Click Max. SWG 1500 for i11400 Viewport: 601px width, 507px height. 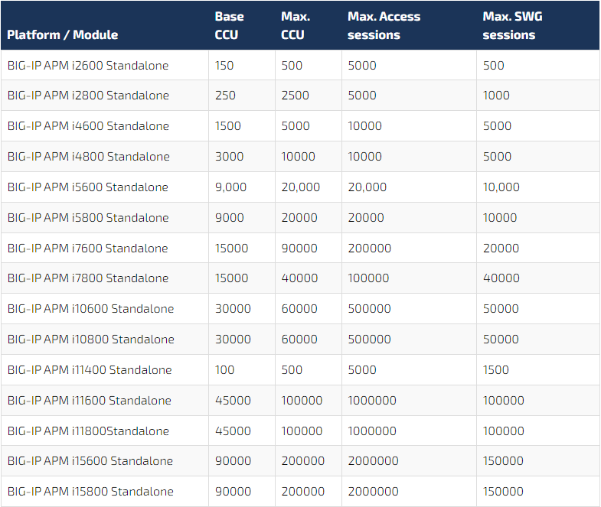point(496,370)
